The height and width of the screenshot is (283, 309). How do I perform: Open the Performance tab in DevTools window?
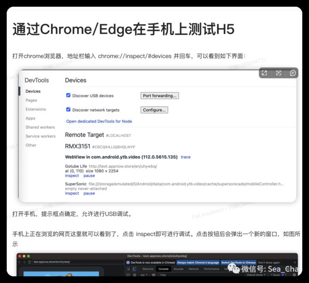coord(211,269)
